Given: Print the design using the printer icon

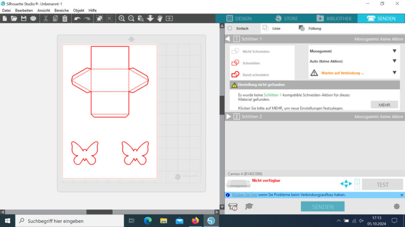Looking at the screenshot, I should (33, 18).
